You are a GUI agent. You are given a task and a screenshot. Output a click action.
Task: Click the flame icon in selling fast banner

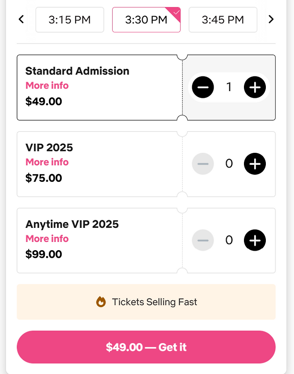tap(101, 302)
